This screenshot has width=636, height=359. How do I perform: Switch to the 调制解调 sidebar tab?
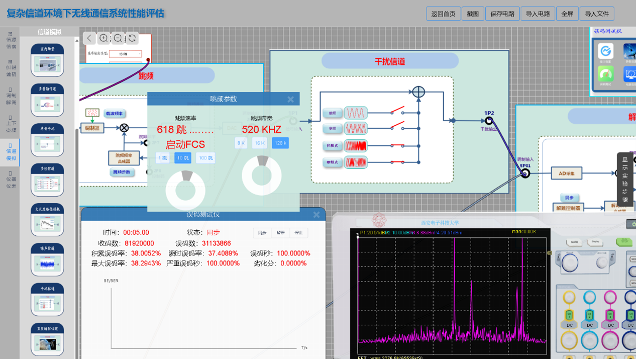(11, 96)
